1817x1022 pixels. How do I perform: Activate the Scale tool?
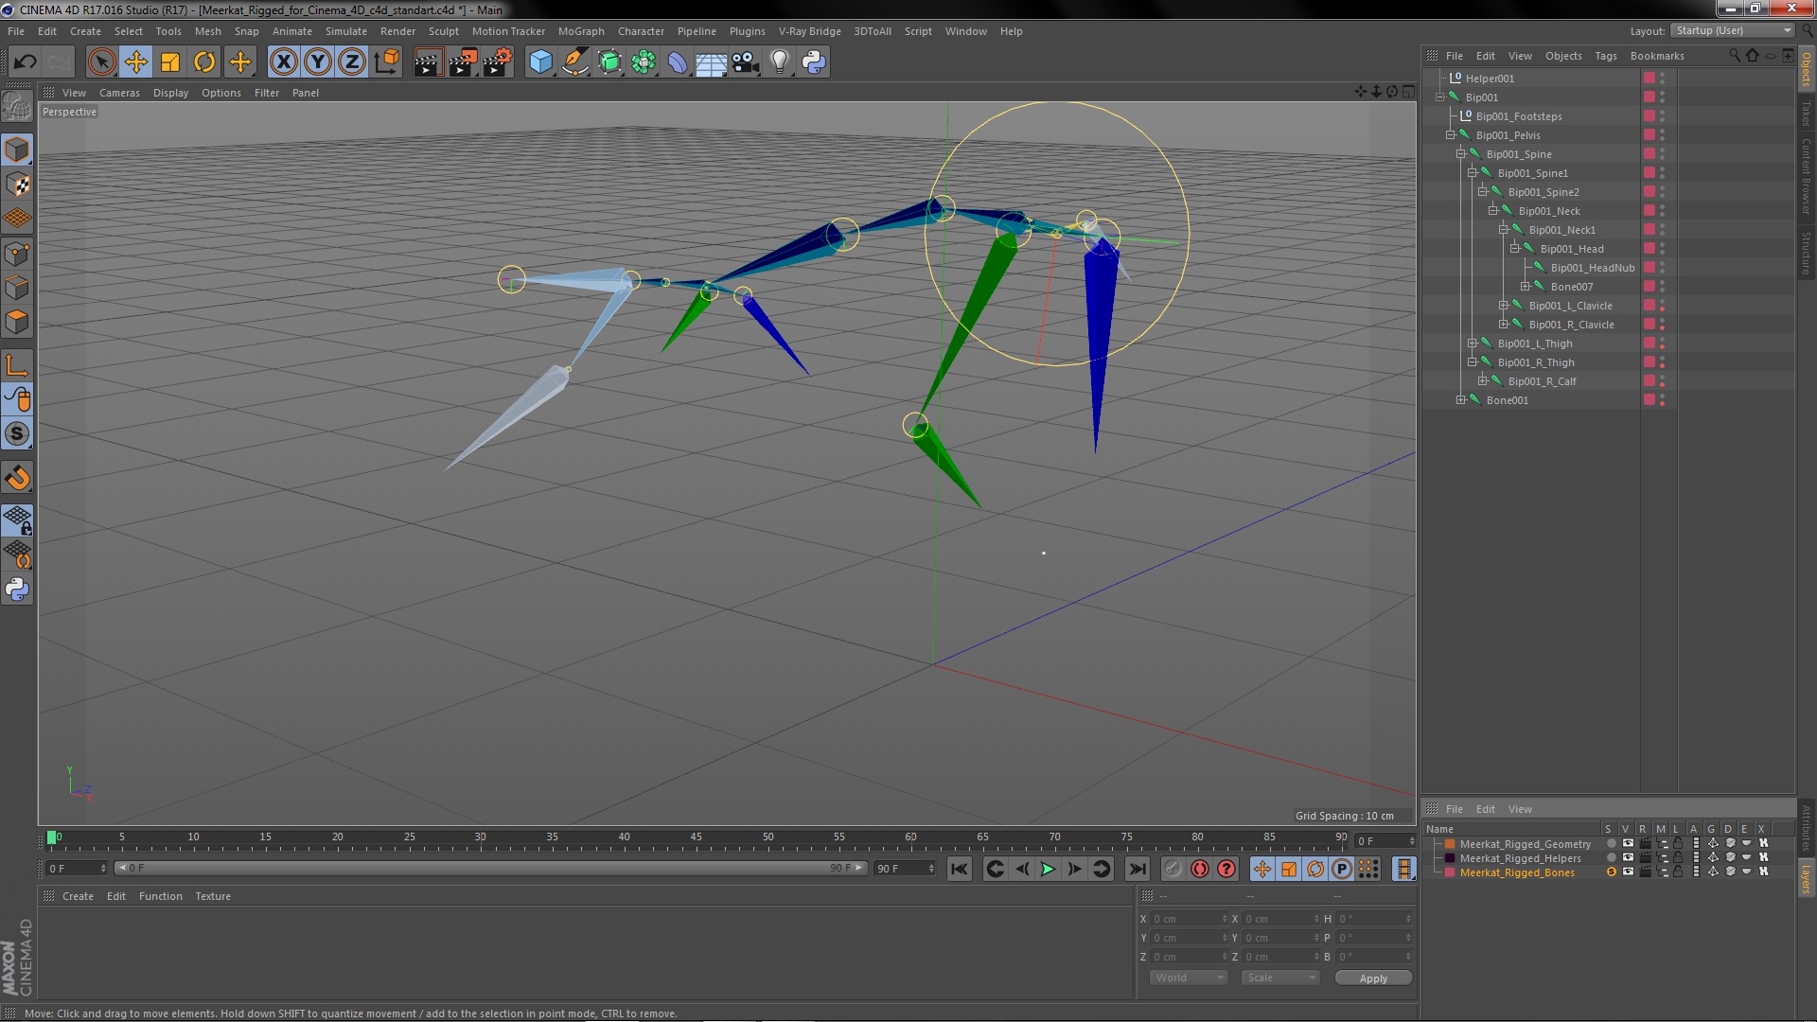[170, 62]
